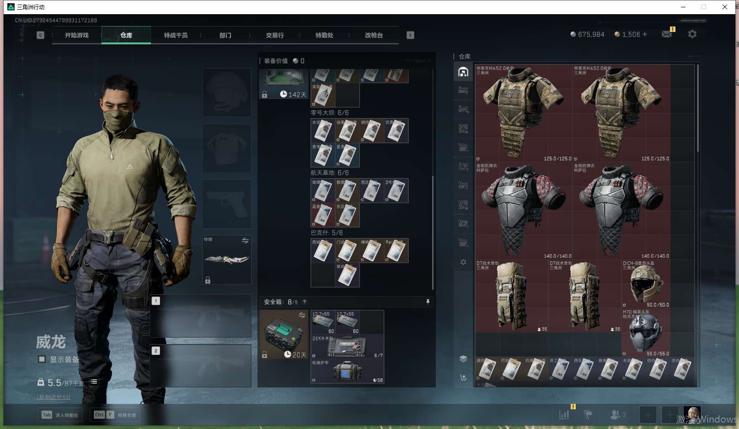Click the plus beside 1,506 currency
The width and height of the screenshot is (739, 429).
[x=645, y=34]
